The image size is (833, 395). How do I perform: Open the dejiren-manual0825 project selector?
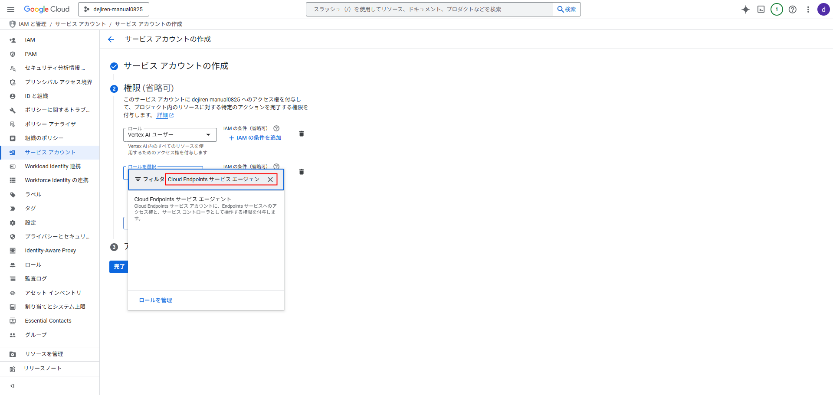tap(114, 9)
